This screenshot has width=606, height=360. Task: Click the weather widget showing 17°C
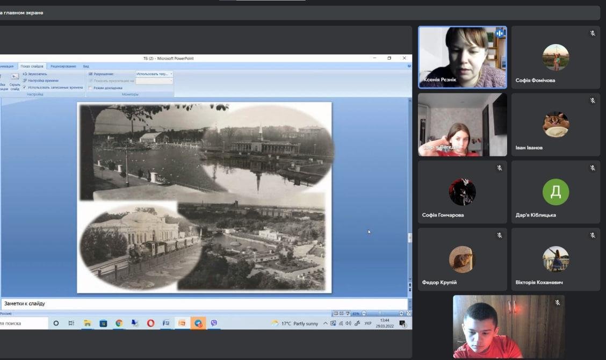295,323
